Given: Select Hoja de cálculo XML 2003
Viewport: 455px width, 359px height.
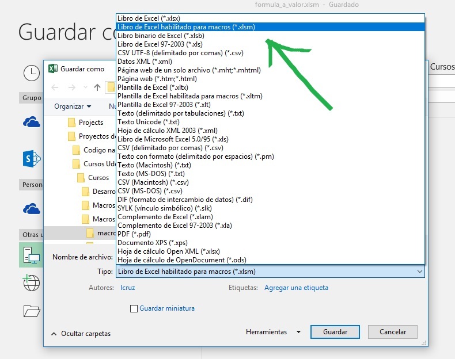Looking at the screenshot, I should click(270, 131).
